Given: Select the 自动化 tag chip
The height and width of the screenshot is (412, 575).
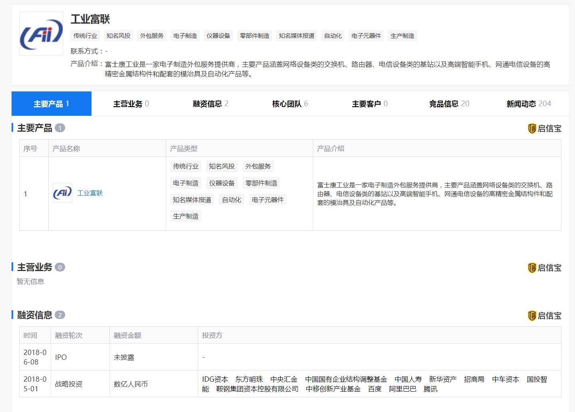Looking at the screenshot, I should 333,36.
